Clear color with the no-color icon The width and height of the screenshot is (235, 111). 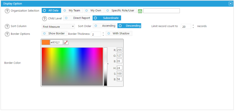[x=66, y=42]
